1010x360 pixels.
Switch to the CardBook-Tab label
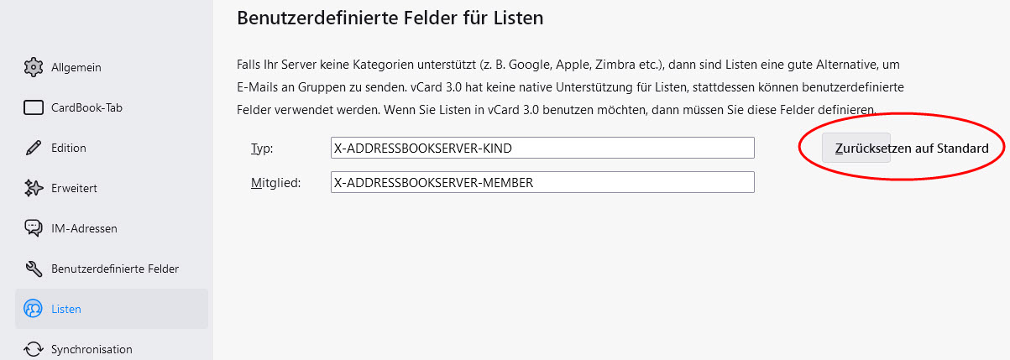click(87, 107)
